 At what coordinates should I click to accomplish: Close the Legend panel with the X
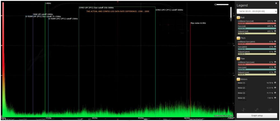coord(276,3)
